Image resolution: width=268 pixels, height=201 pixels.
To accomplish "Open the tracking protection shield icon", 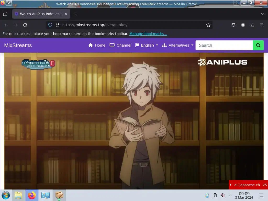I will pos(50,25).
